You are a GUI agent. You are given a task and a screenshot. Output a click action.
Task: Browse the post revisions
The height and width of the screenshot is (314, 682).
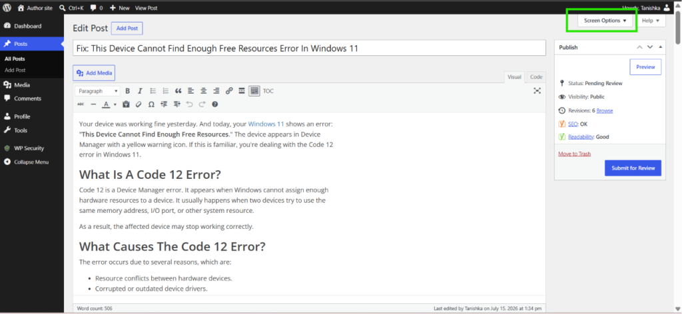coord(605,110)
